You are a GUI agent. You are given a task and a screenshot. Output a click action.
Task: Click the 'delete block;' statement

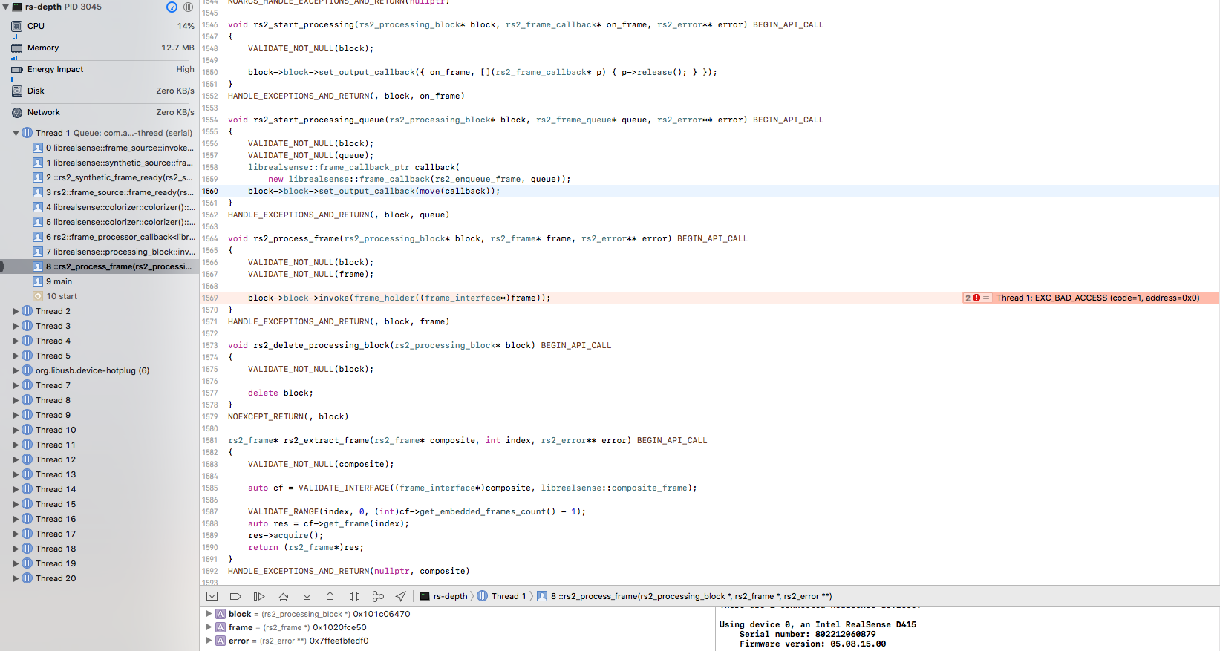[x=281, y=393]
